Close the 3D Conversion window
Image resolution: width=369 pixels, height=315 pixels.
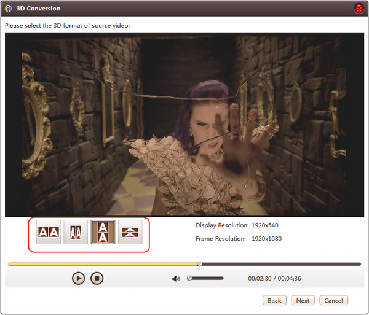pos(359,9)
